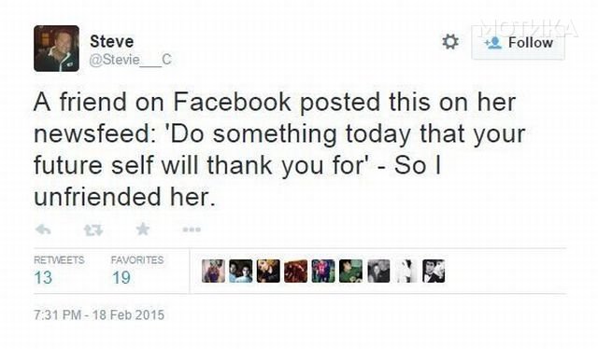Open the sixth green avatar thumbnail

pos(351,271)
